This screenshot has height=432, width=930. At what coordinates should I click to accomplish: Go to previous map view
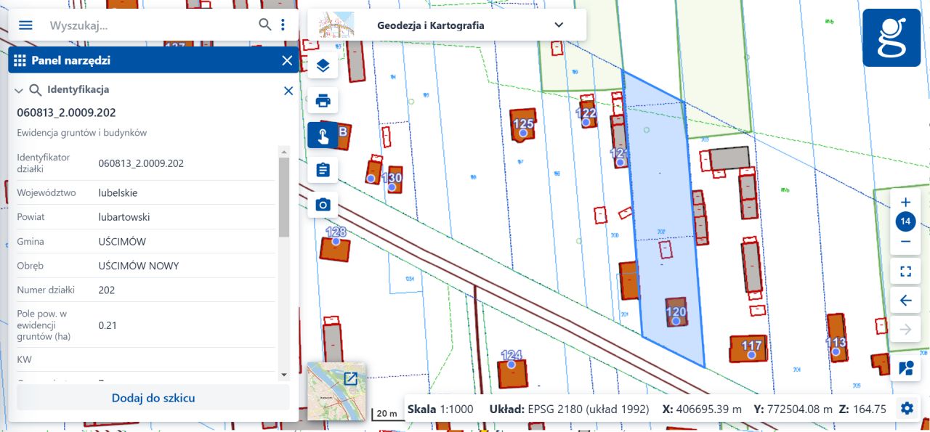pos(905,301)
